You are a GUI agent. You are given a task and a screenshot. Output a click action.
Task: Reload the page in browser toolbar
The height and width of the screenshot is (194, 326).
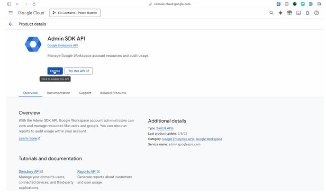[x=34, y=4]
